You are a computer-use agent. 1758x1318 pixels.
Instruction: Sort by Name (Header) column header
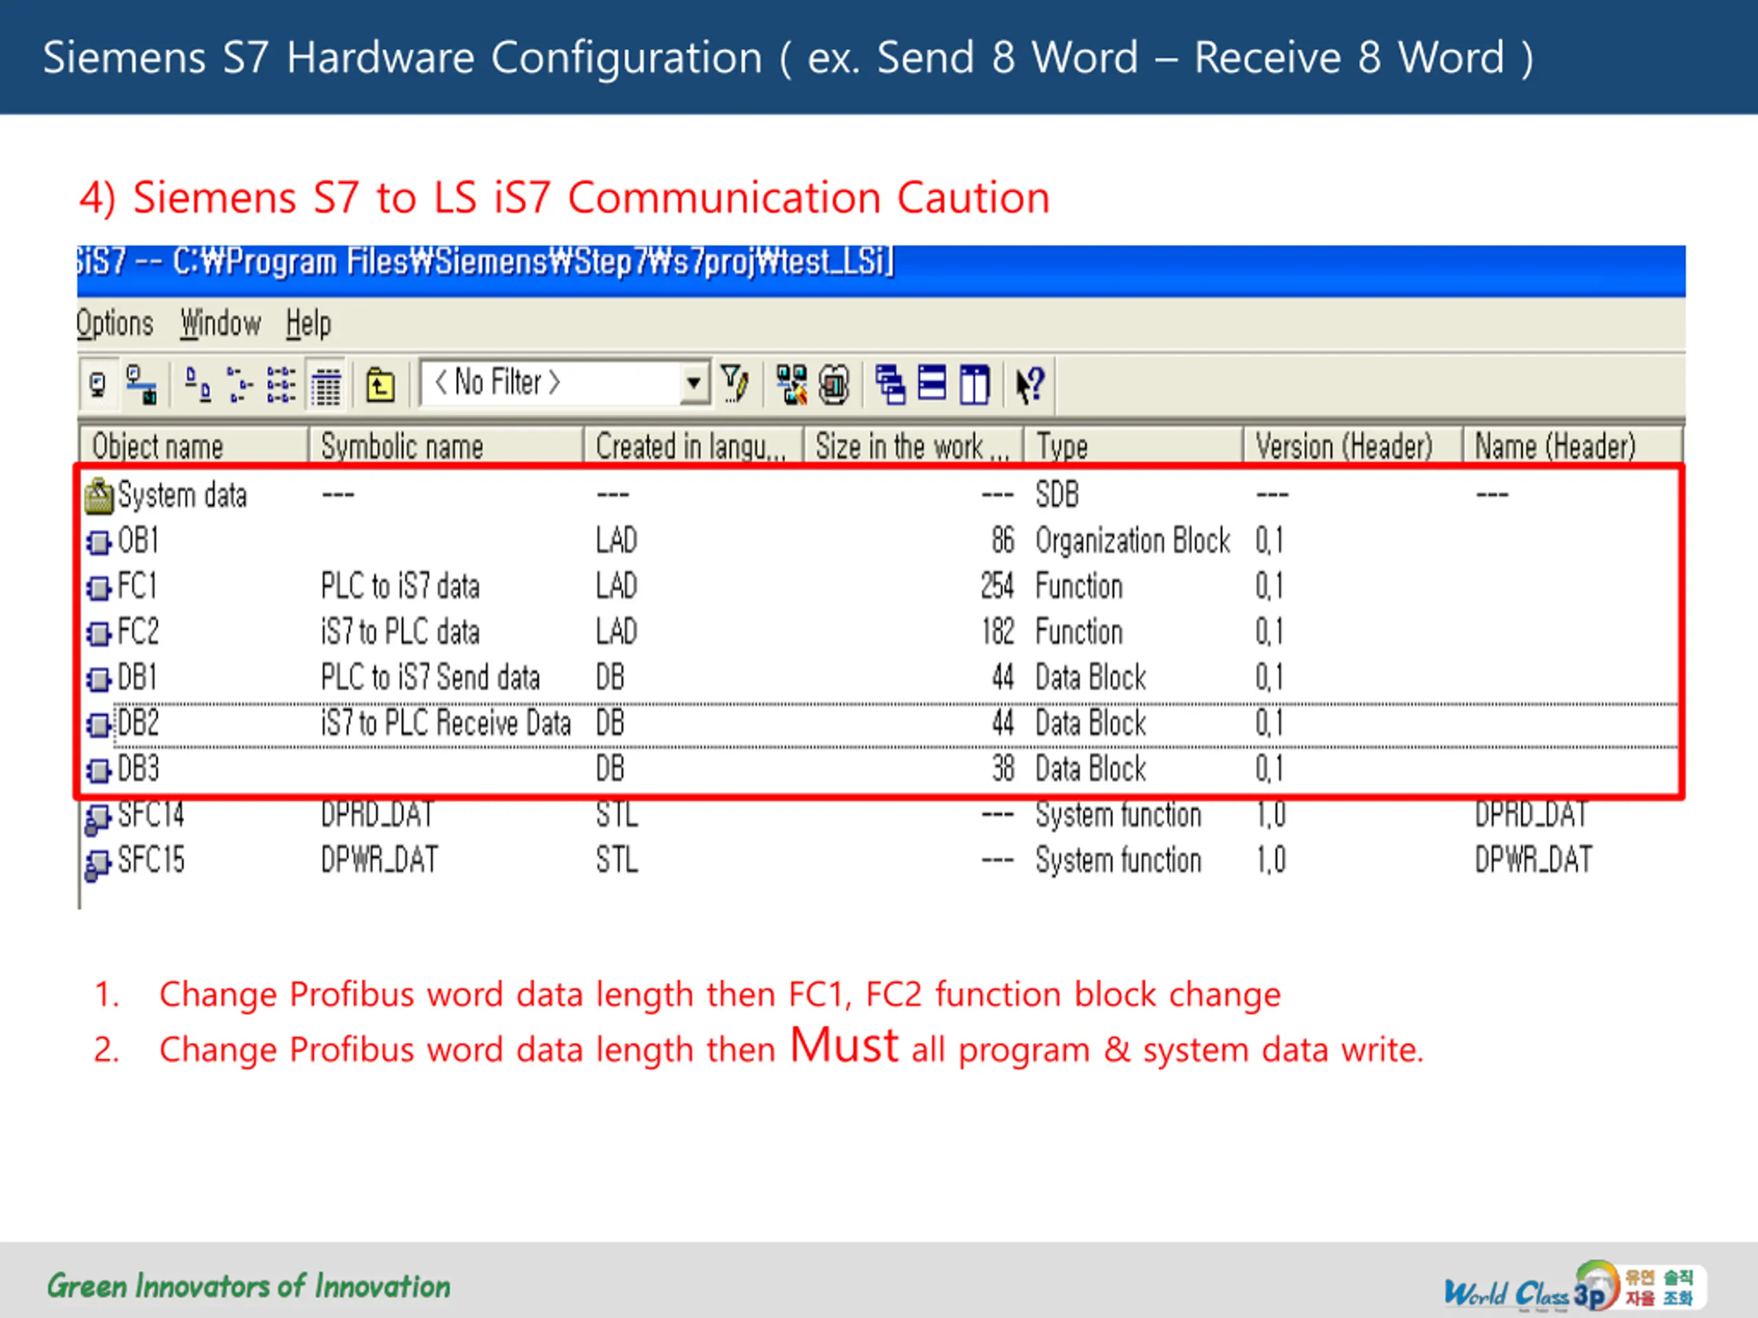tap(1573, 446)
